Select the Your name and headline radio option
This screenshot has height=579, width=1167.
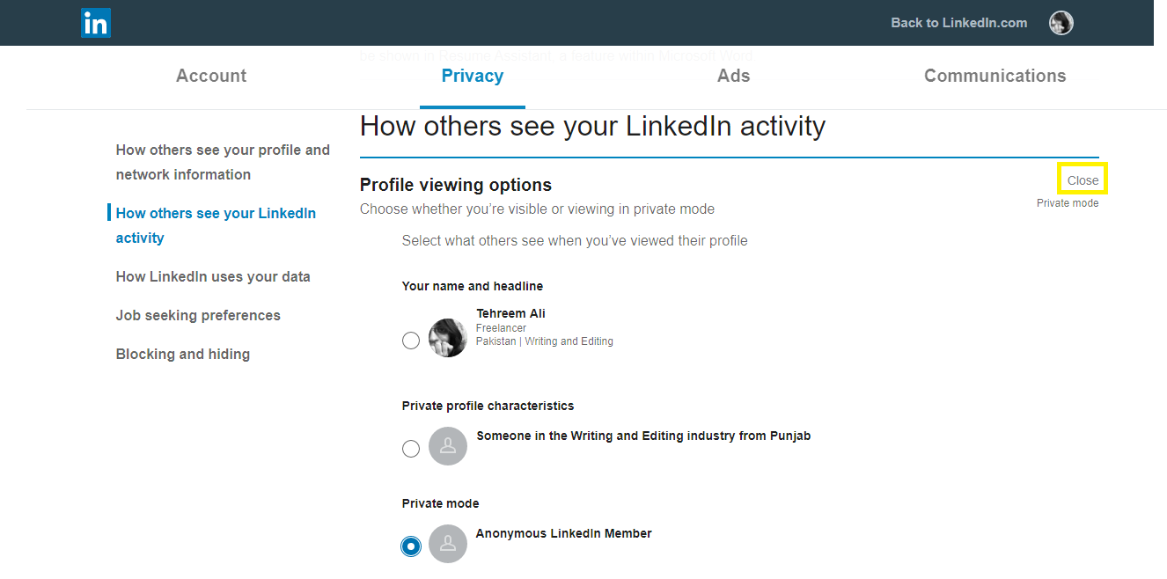point(411,341)
